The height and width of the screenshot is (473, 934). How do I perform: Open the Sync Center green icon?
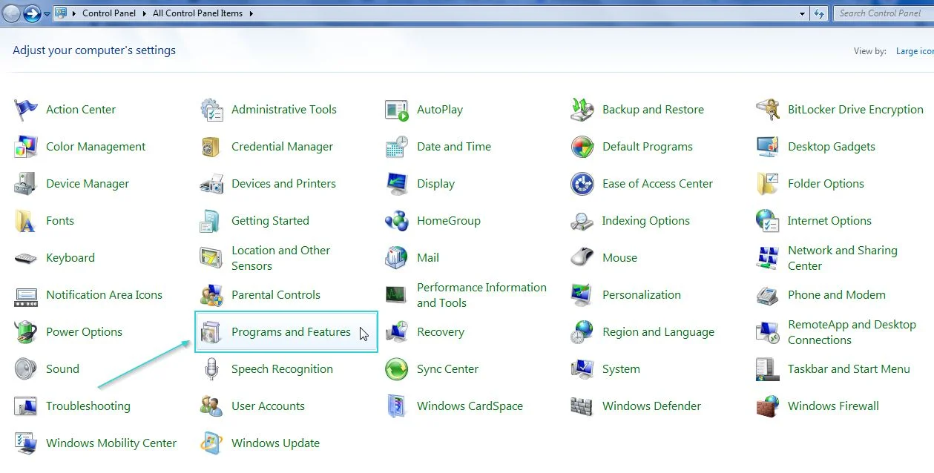397,369
